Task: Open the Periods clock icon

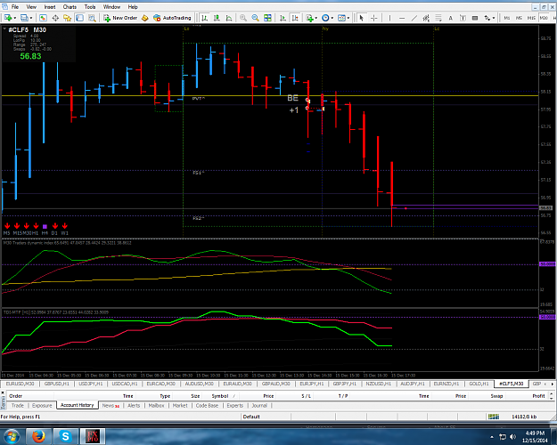Action: point(325,18)
